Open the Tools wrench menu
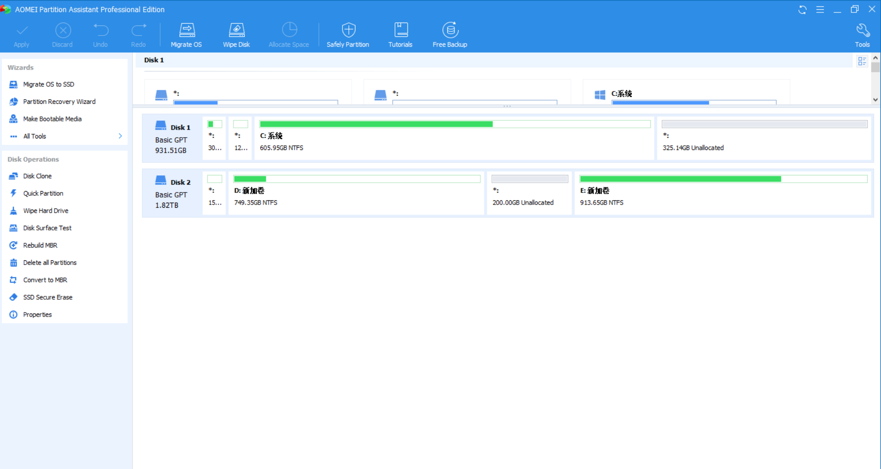This screenshot has width=881, height=469. [863, 35]
